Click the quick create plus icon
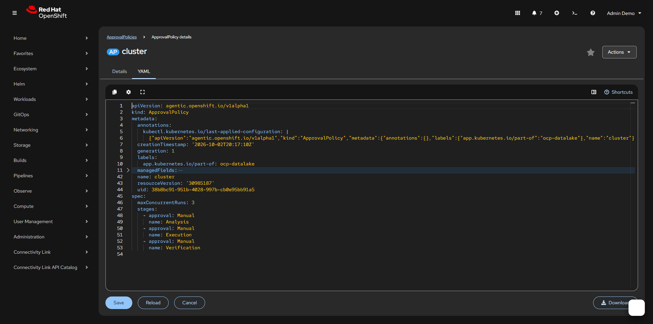 point(557,13)
